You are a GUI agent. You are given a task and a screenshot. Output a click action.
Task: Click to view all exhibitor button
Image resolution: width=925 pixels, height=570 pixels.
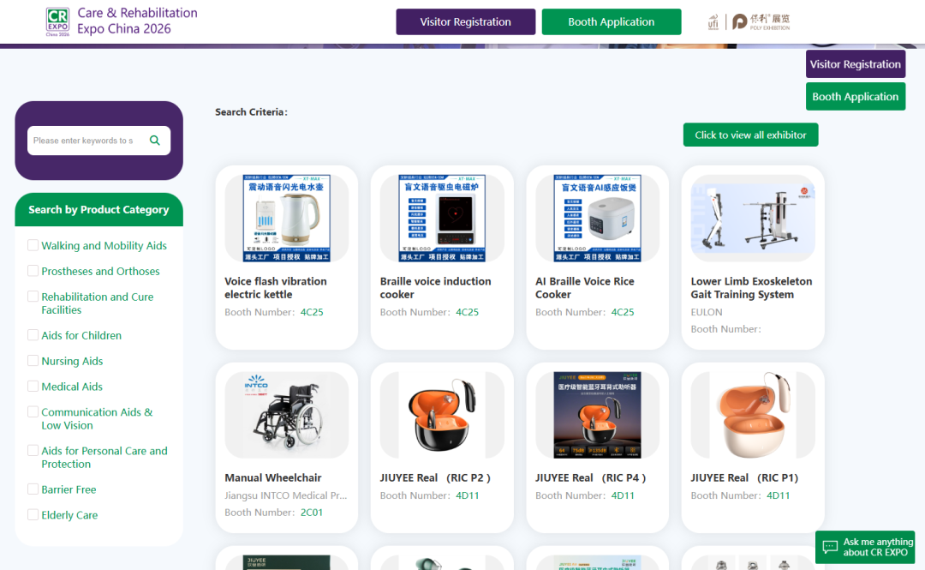tap(750, 135)
